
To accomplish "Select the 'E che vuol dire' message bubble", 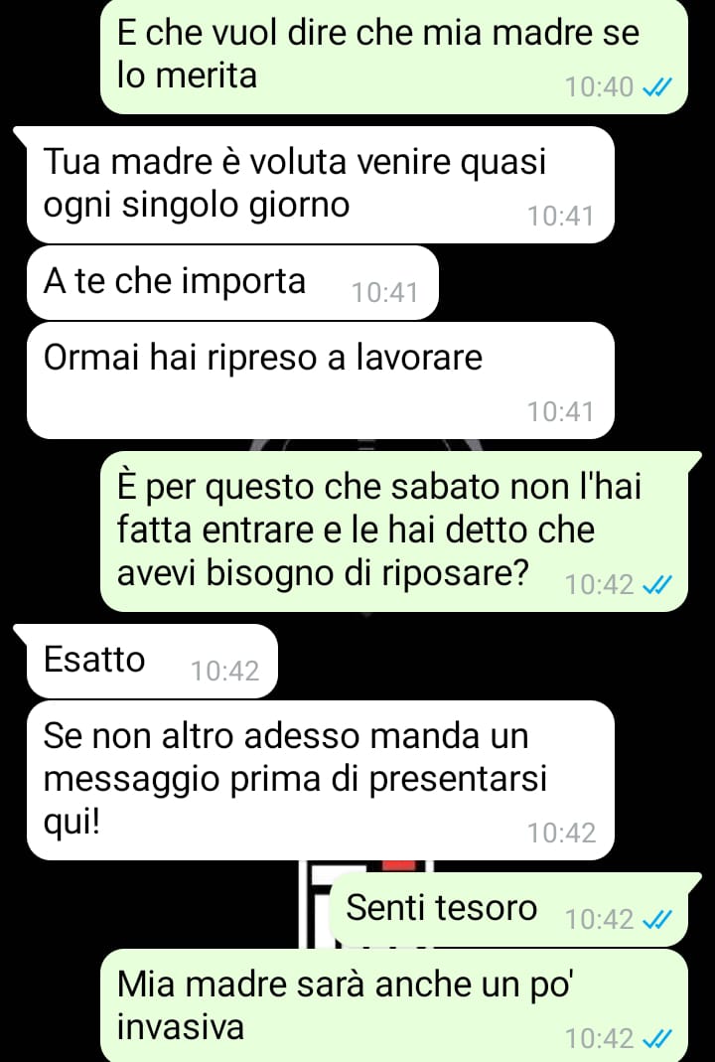I will pyautogui.click(x=394, y=57).
